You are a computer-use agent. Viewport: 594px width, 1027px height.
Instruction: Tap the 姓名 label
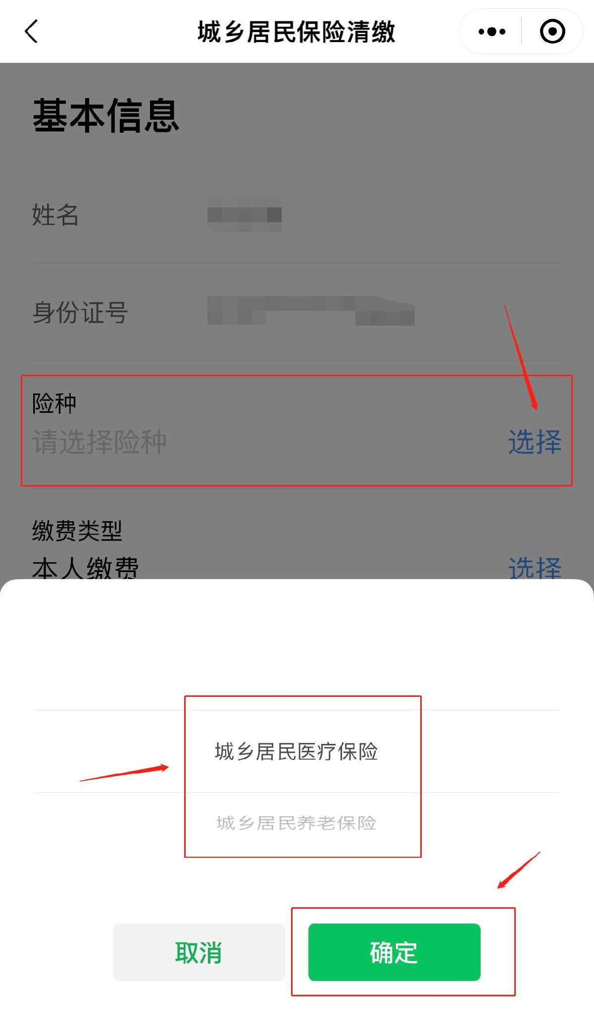(x=55, y=214)
